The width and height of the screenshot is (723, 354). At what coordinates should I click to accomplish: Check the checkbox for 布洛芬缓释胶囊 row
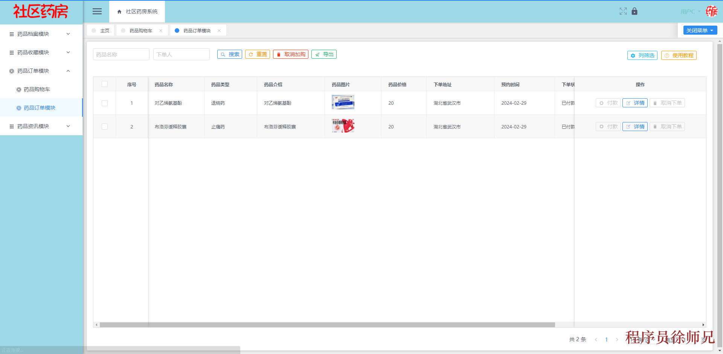(104, 127)
